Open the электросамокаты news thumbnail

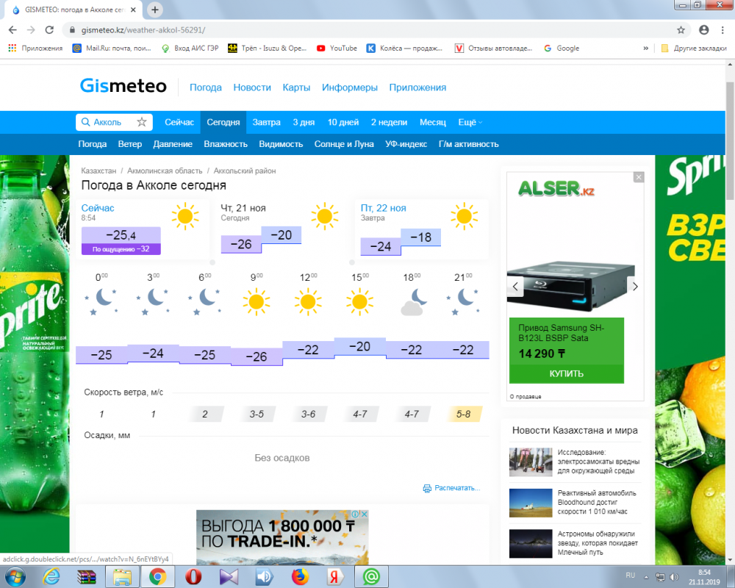[531, 462]
